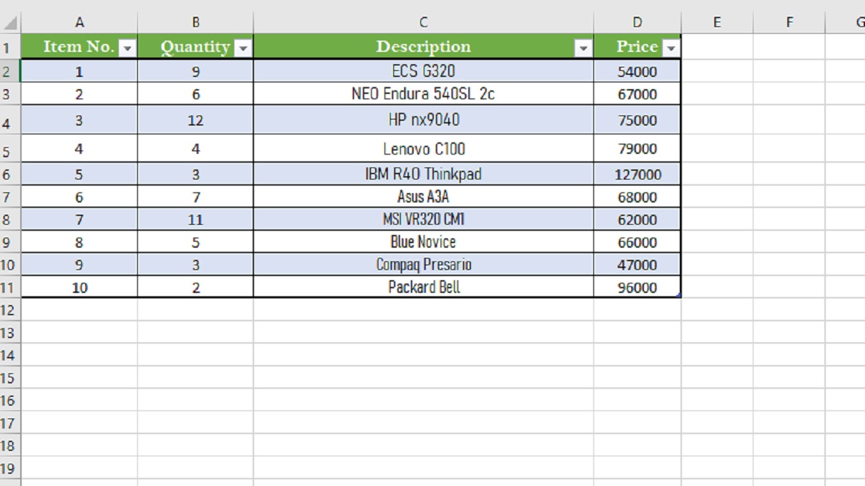The width and height of the screenshot is (865, 486).
Task: Select the Item No. cell in the ECS G320 row
Action: (79, 71)
